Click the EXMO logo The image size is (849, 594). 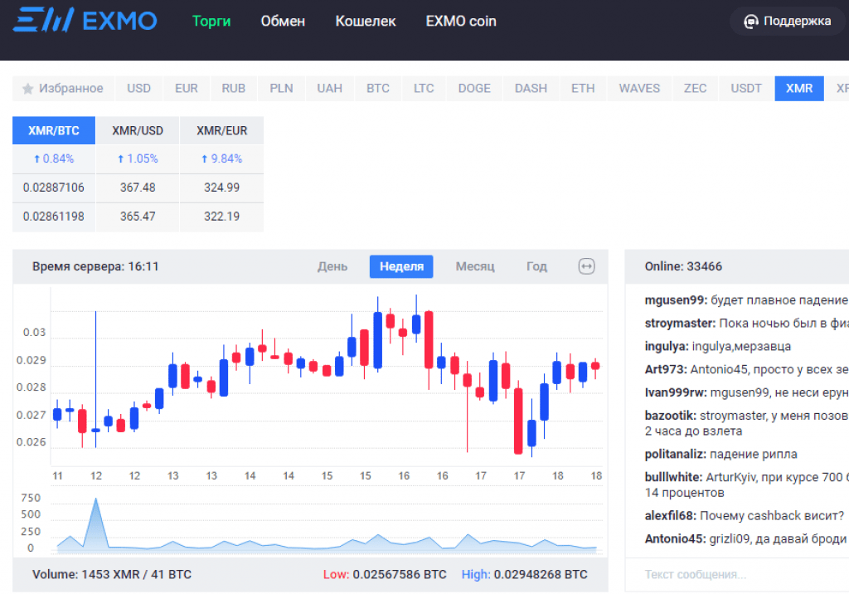(85, 20)
